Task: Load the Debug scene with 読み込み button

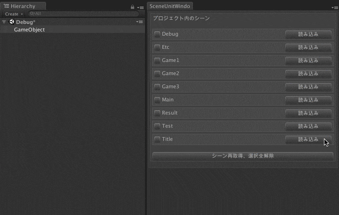Action: pyautogui.click(x=308, y=34)
